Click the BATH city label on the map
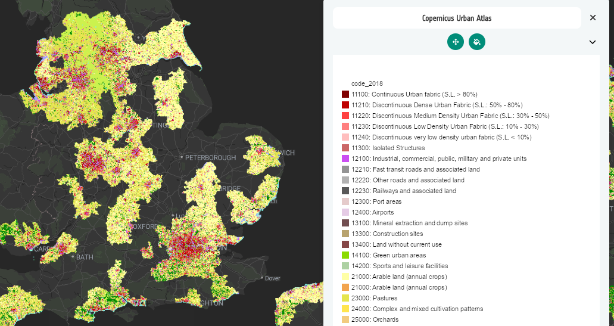Screen dimensions: 614x326 click(x=85, y=257)
